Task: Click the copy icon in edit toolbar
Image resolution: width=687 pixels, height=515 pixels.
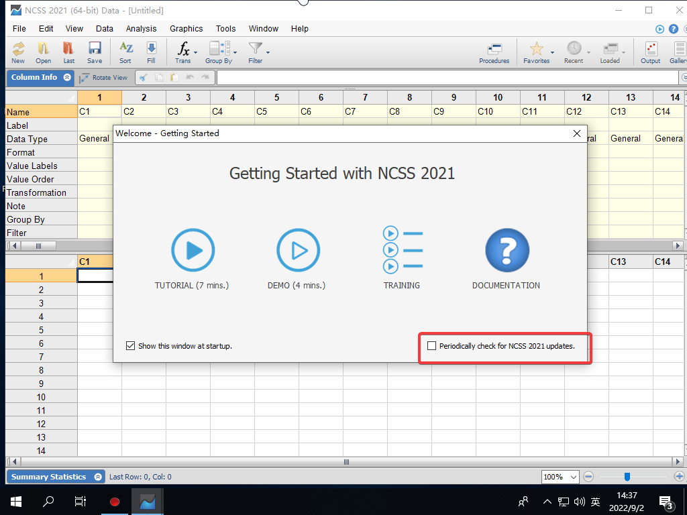Action: pyautogui.click(x=159, y=78)
